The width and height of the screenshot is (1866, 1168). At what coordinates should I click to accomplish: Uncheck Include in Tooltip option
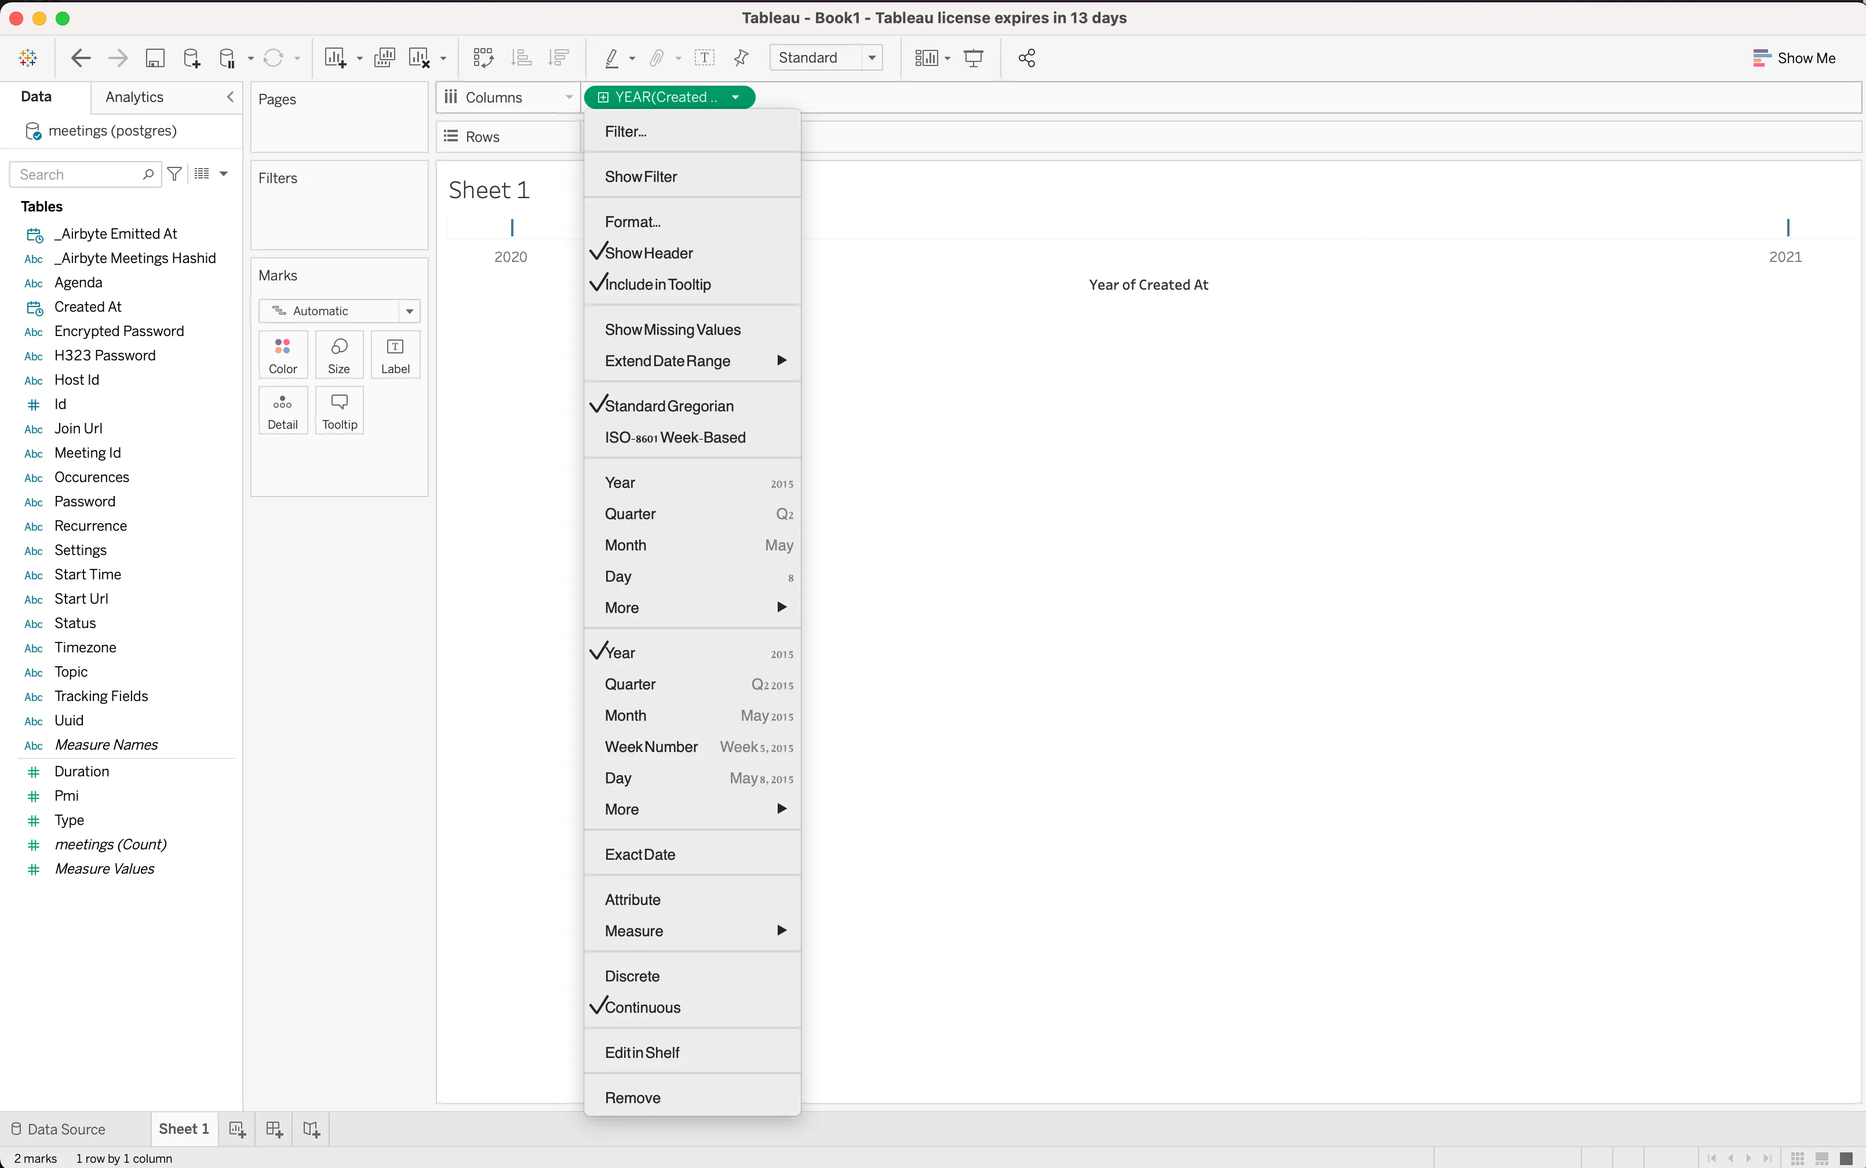click(658, 284)
